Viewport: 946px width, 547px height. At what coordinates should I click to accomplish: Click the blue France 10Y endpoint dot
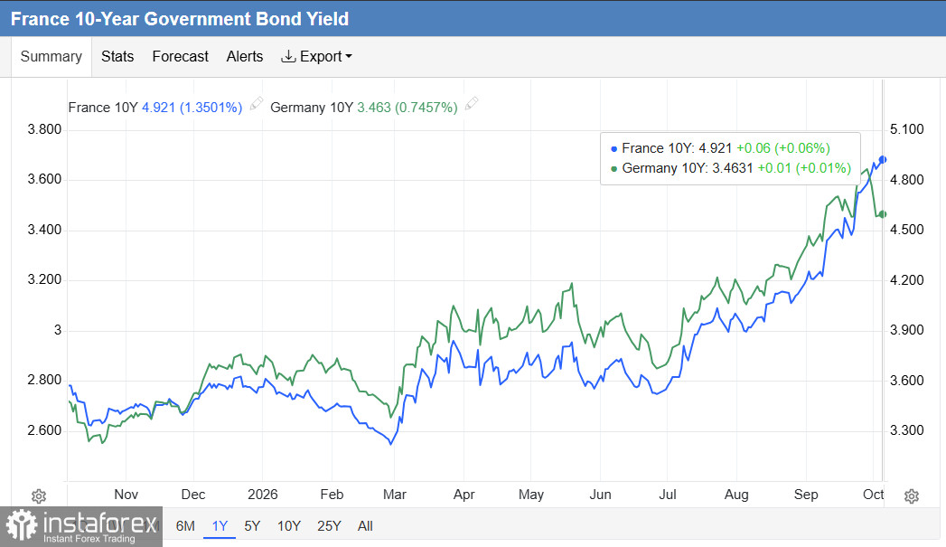click(883, 159)
